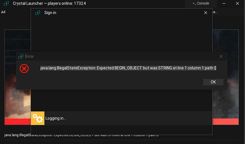
Task: Click the Error dialog logo icon
Action: [21, 56]
